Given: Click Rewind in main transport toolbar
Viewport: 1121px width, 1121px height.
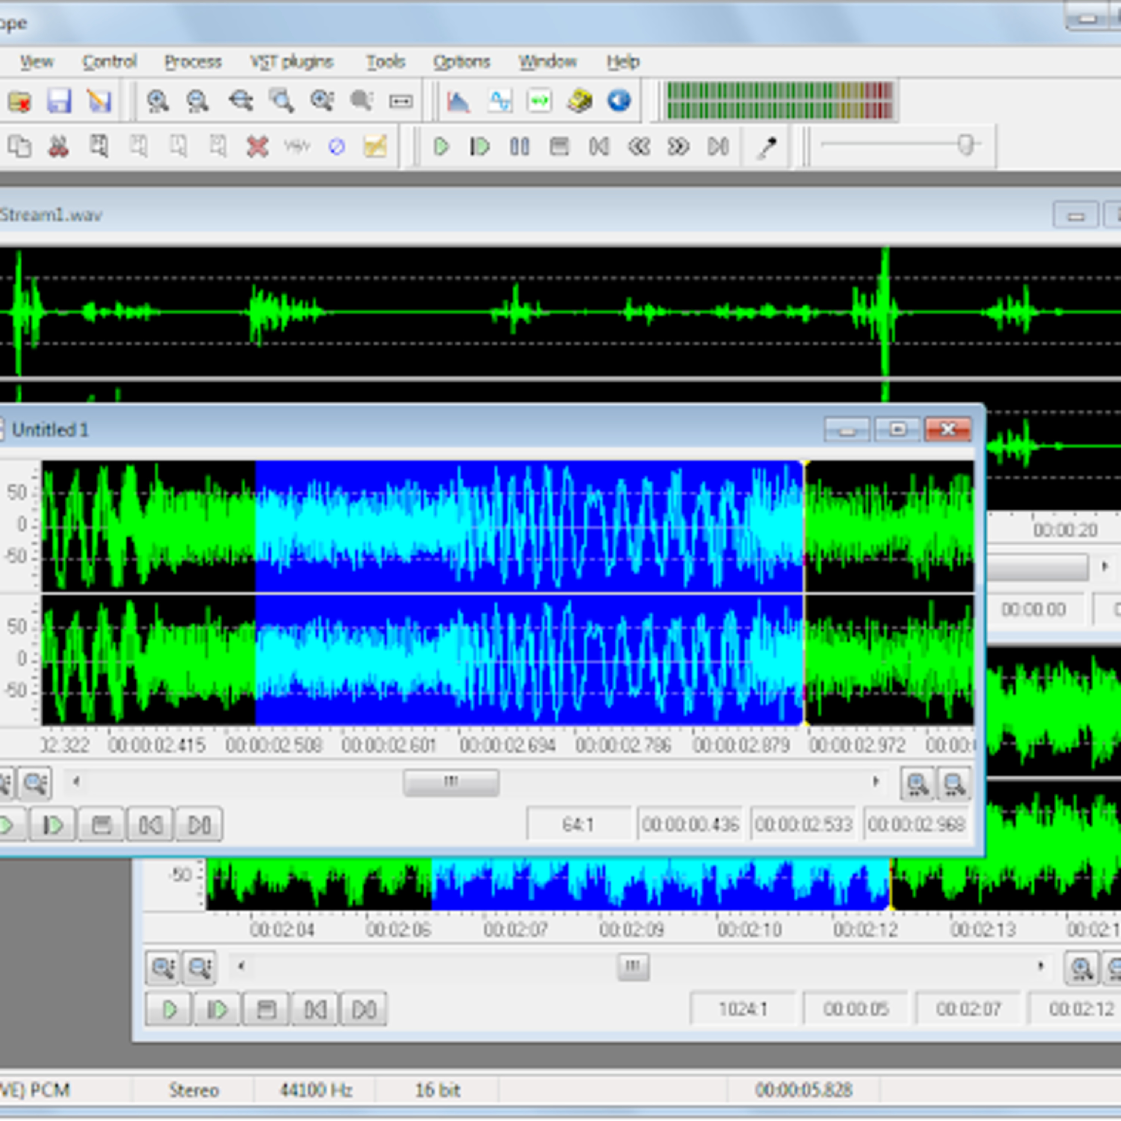Looking at the screenshot, I should tap(639, 146).
